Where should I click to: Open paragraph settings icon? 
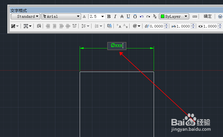(x=39, y=26)
